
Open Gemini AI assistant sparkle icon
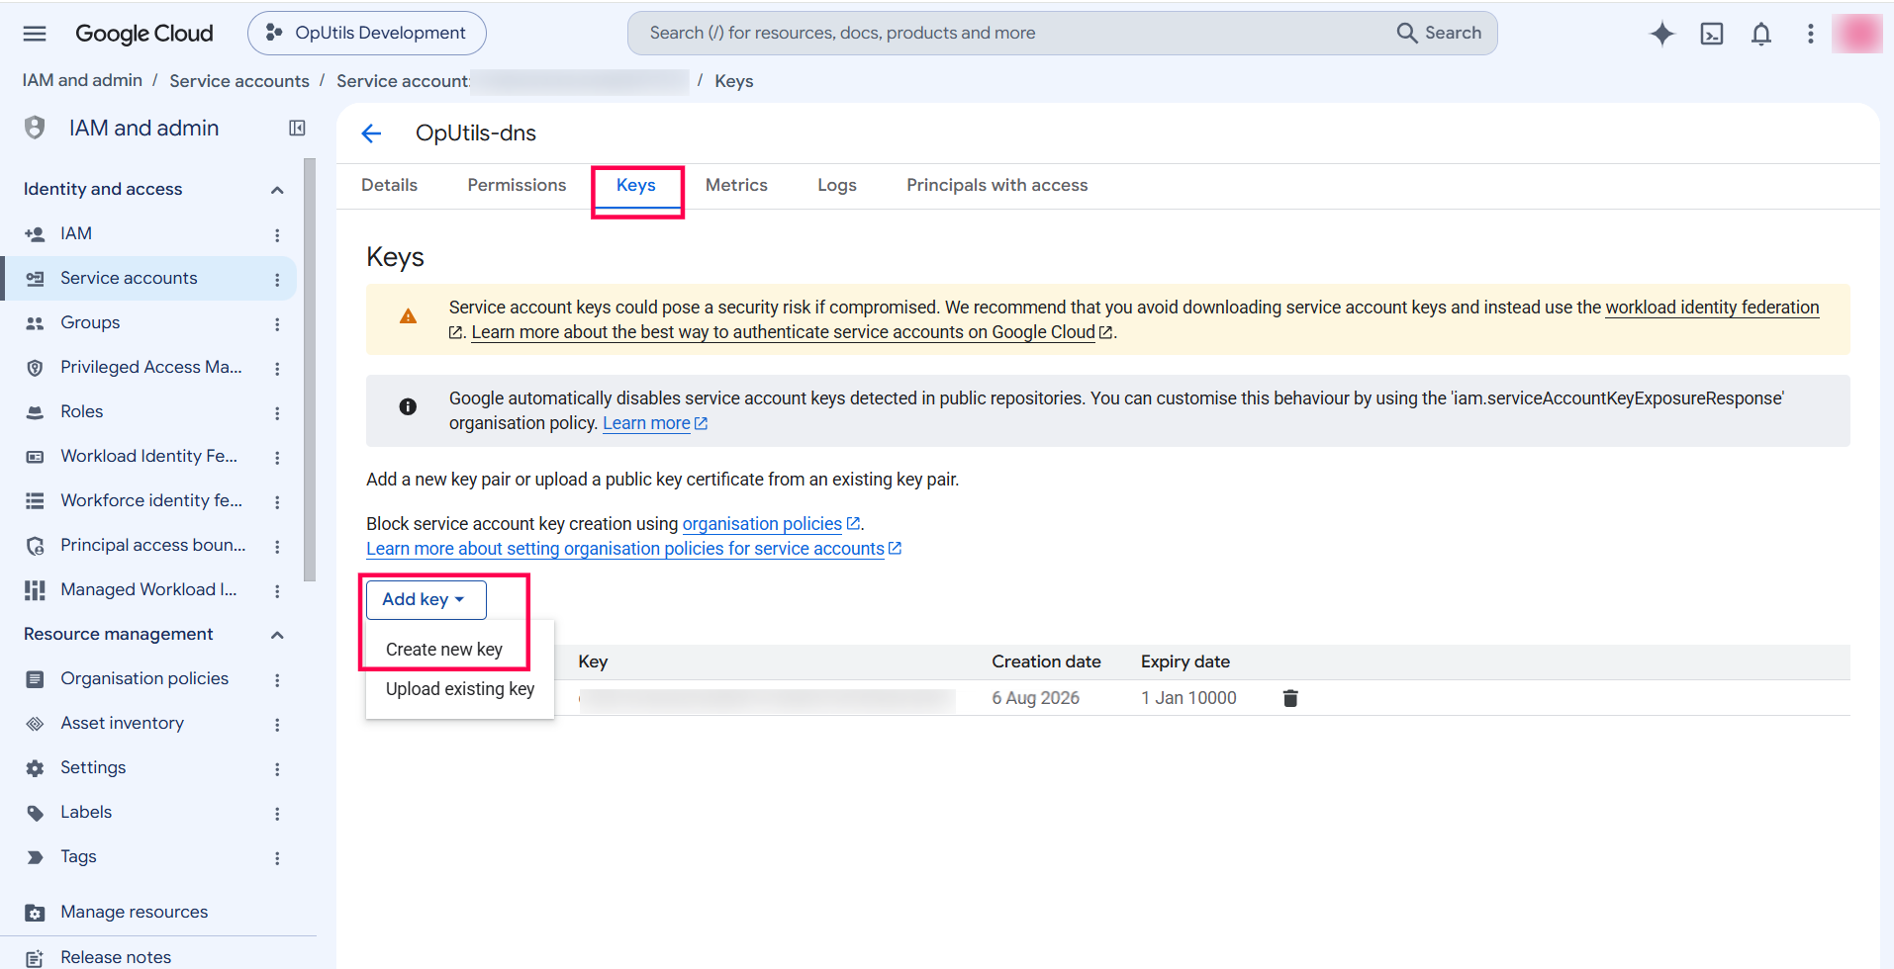coord(1662,34)
